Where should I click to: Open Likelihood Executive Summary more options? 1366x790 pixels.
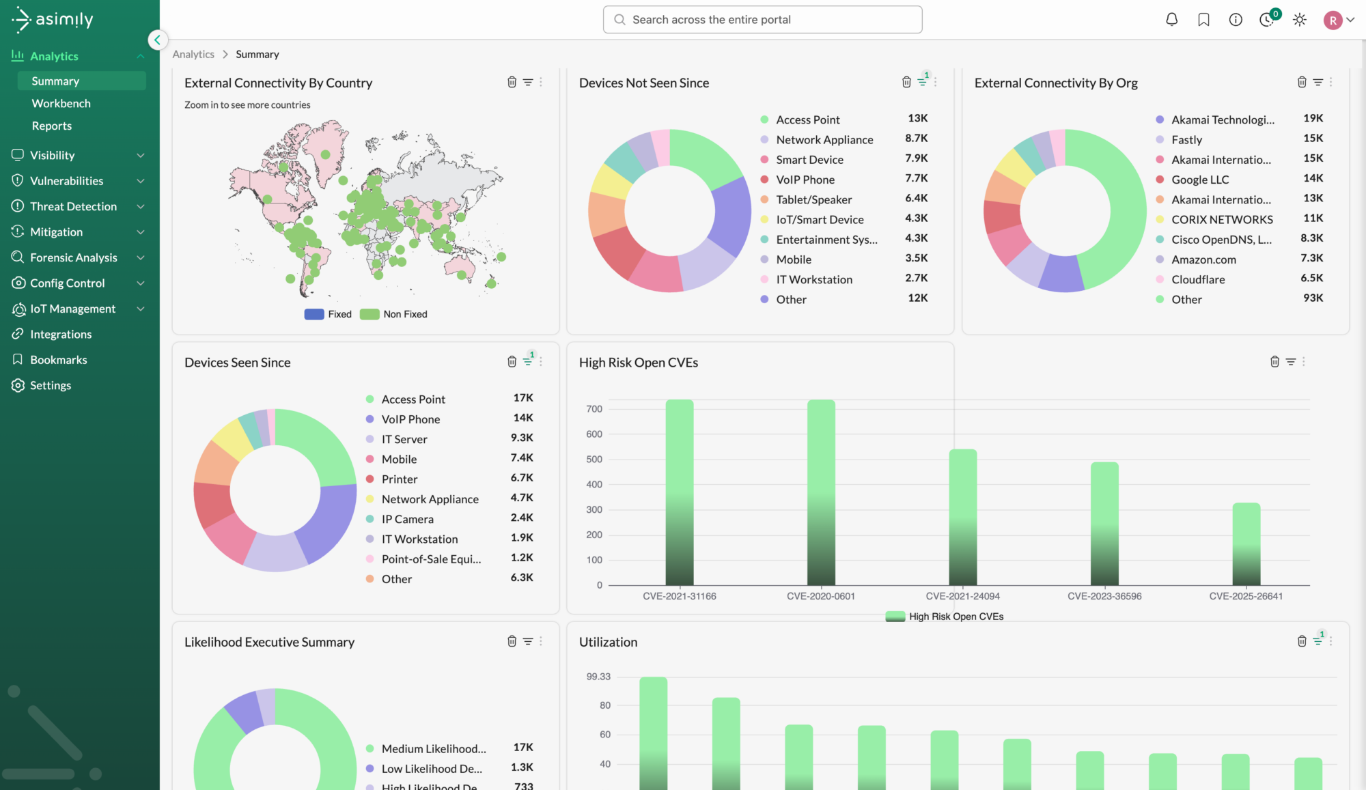coord(541,641)
